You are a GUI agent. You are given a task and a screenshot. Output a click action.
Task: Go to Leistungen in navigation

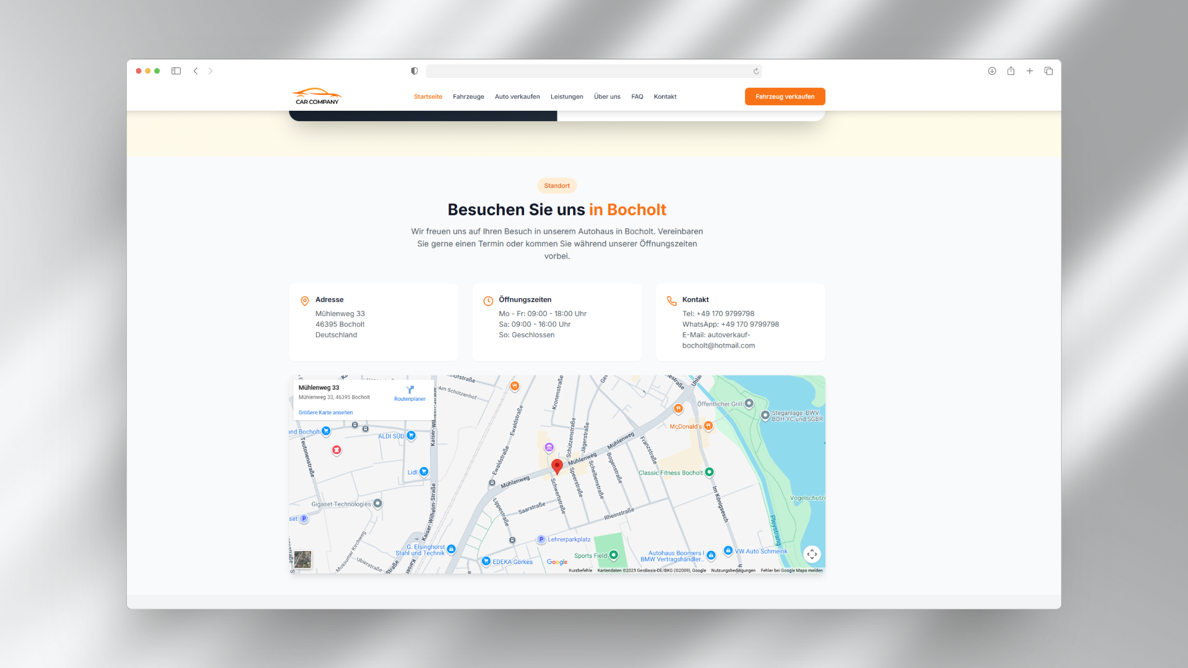(x=567, y=96)
